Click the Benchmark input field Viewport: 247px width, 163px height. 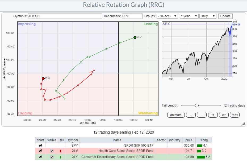coord(132,16)
